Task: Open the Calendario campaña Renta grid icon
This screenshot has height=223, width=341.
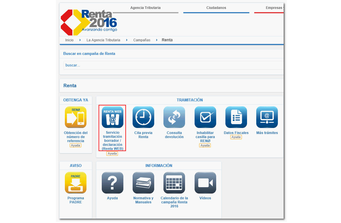Action: tap(174, 183)
